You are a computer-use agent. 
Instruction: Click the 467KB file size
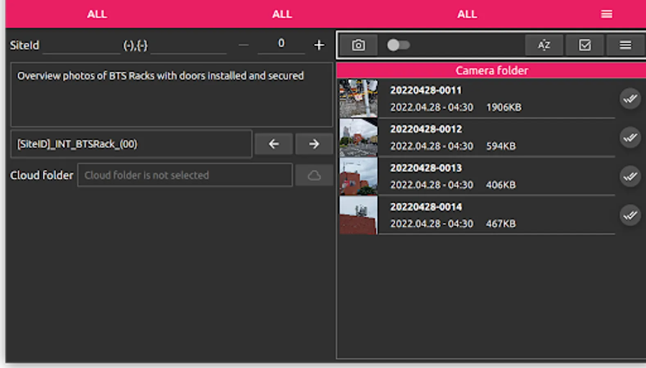coord(501,224)
